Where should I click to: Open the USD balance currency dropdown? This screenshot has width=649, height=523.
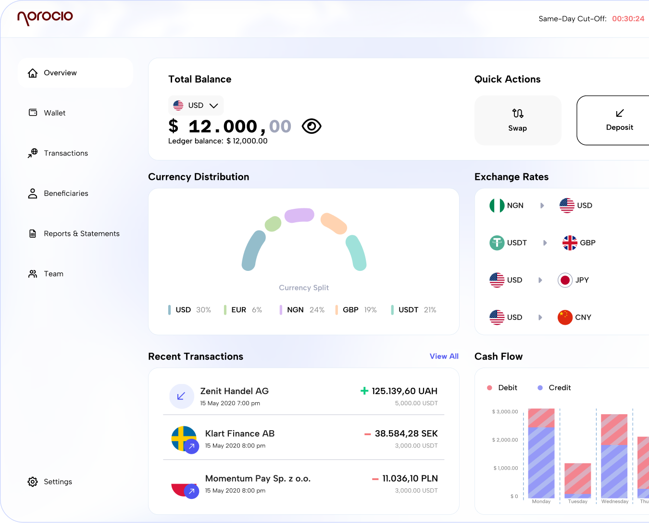pos(196,105)
